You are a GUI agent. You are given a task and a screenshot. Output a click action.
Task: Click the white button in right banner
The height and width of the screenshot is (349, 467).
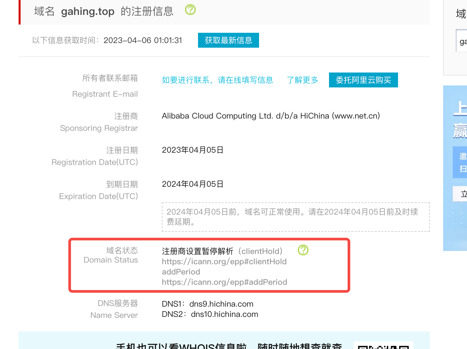[x=460, y=194]
